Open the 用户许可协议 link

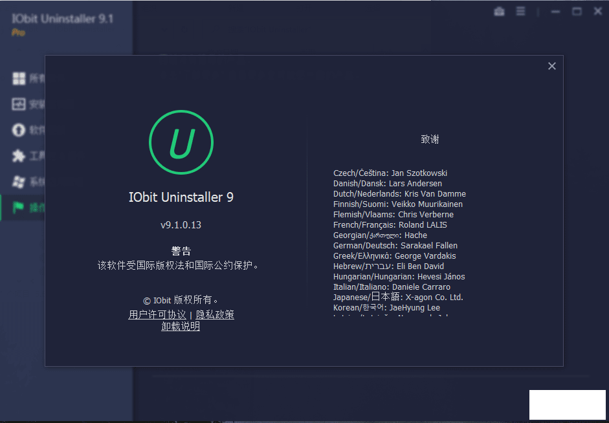[157, 314]
